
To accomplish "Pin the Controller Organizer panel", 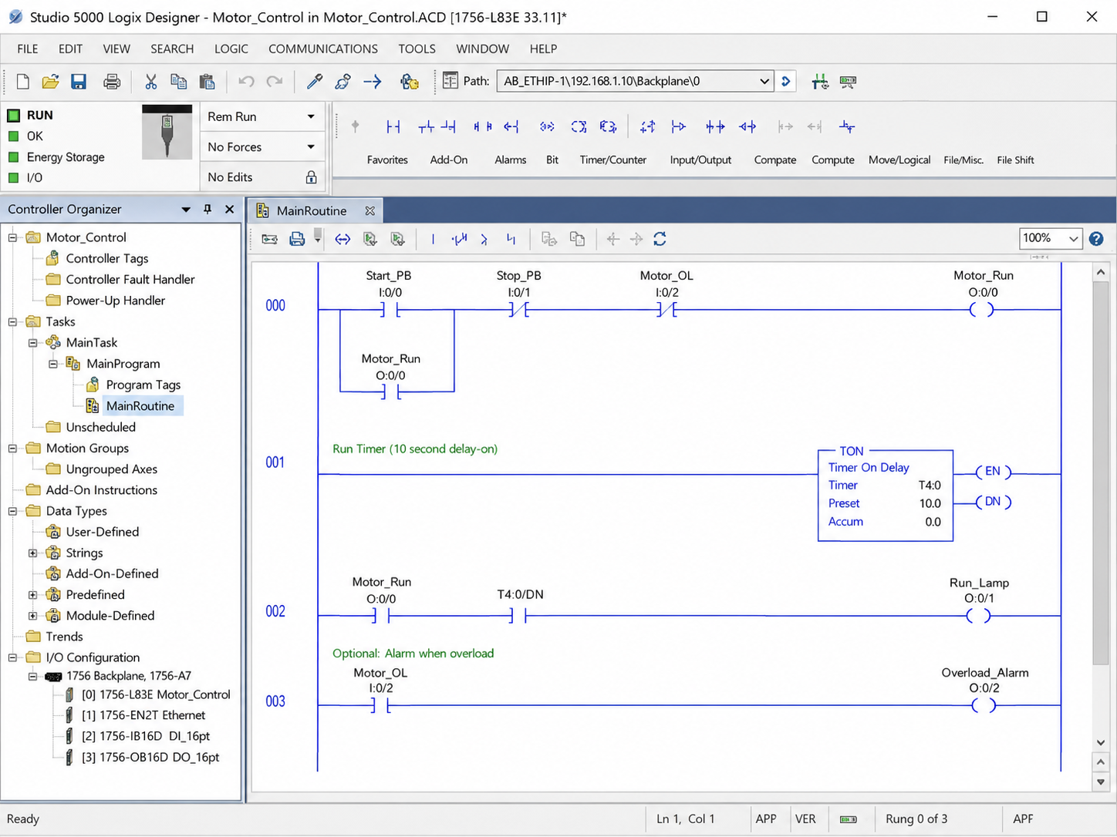I will [208, 209].
